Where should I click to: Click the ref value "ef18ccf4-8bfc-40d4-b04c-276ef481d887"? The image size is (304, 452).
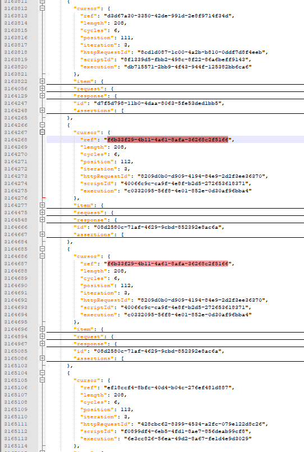coord(168,388)
